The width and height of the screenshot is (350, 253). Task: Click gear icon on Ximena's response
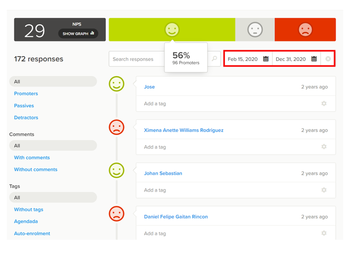324,147
